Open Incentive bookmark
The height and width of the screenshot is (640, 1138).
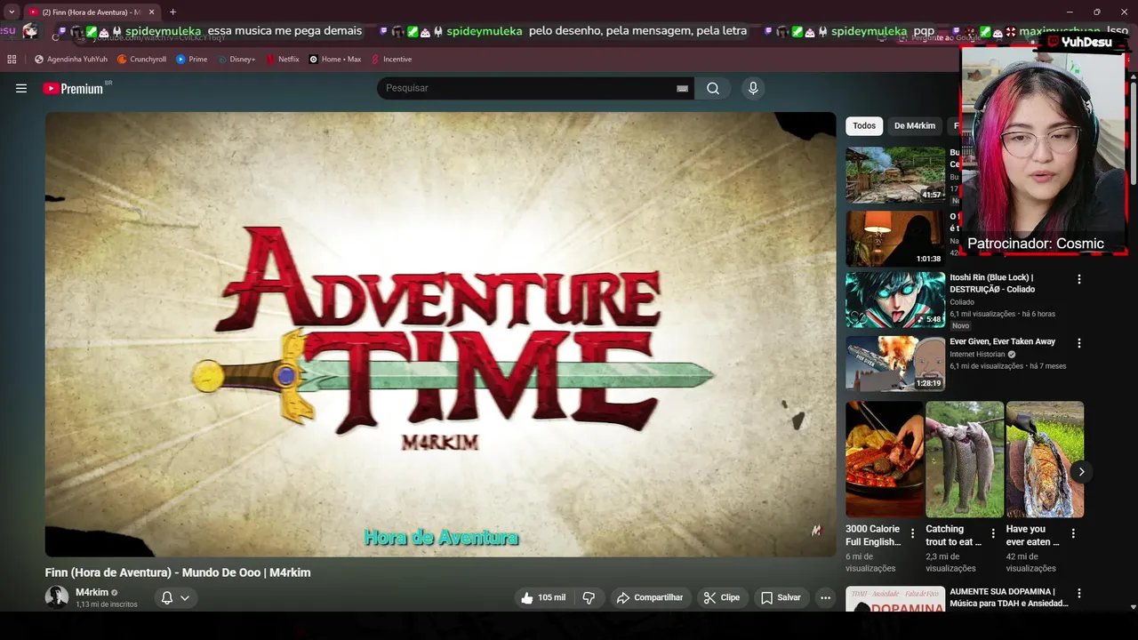click(391, 60)
